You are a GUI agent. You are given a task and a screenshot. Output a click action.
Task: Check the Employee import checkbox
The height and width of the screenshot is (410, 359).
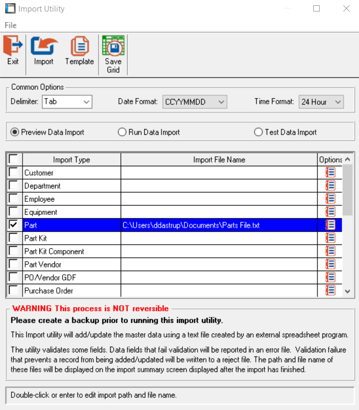coord(14,199)
